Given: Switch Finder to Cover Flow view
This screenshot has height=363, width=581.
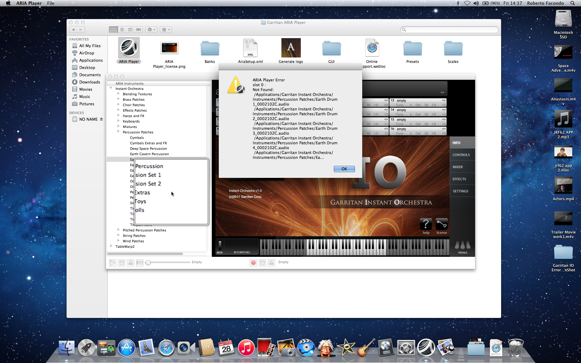Looking at the screenshot, I should 139,30.
